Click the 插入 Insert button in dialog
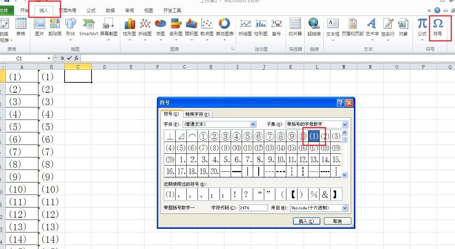The image size is (455, 249). (x=306, y=221)
